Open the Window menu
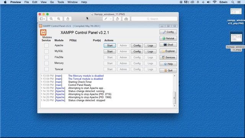245x138 pixels. click(72, 2)
